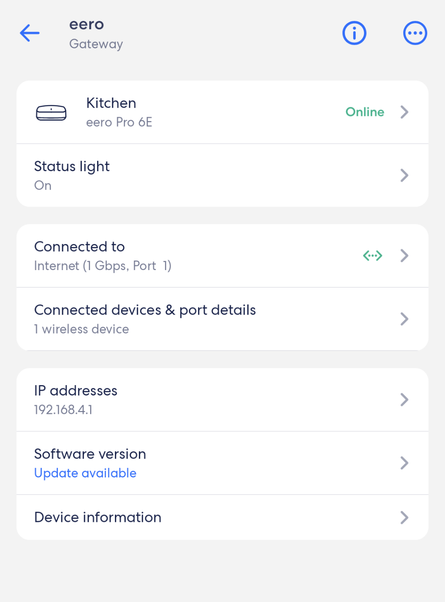Open the info circle icon
This screenshot has width=445, height=602.
coord(354,33)
